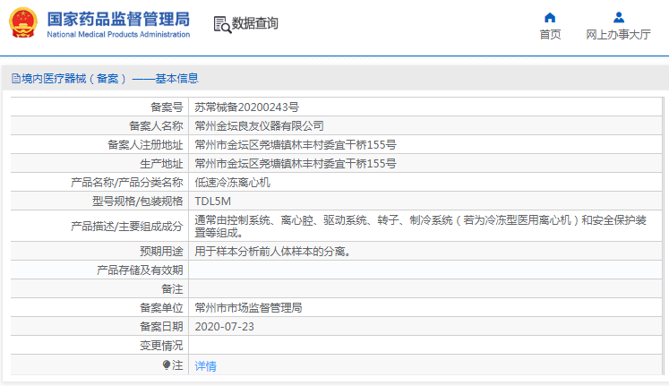This screenshot has height=386, width=669.
Task: Click the 国家药品监督管理局 site title
Action: [117, 19]
